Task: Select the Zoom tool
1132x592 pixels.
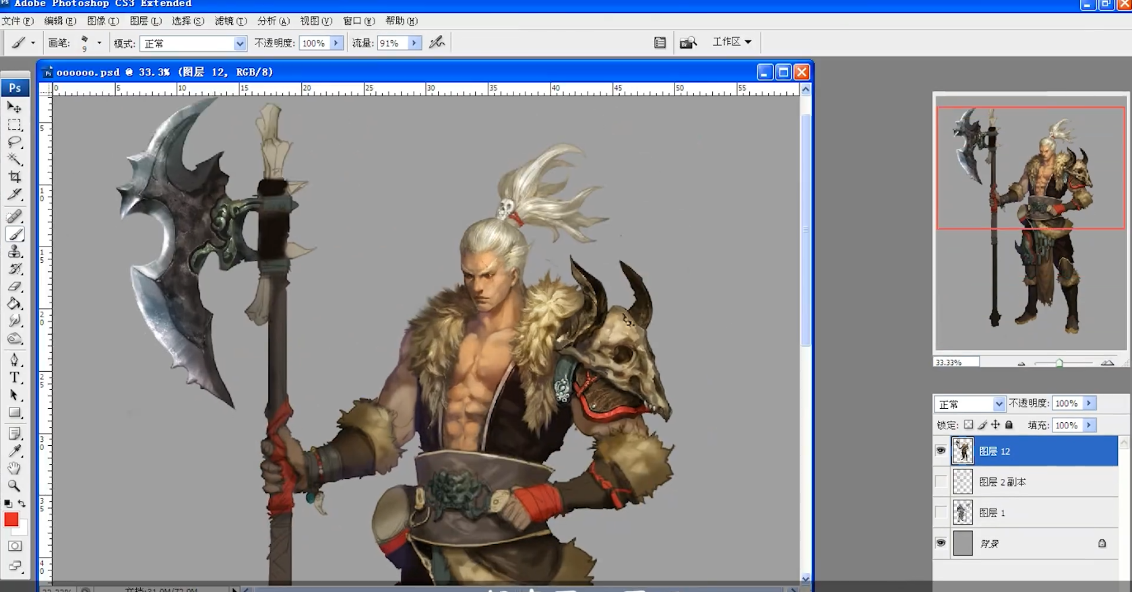Action: pyautogui.click(x=14, y=486)
